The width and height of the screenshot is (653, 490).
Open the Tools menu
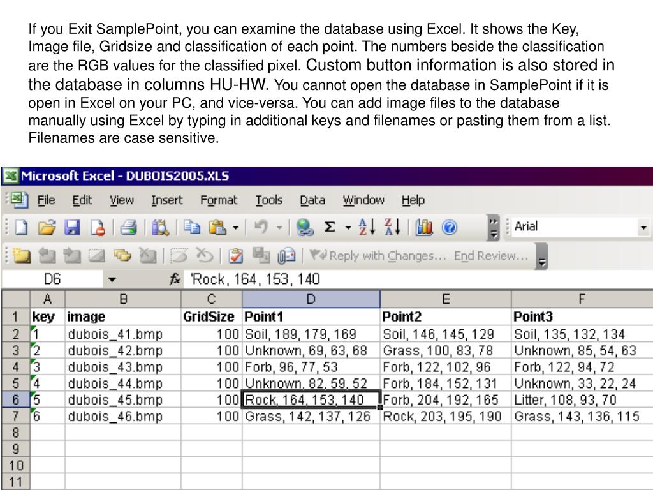268,200
